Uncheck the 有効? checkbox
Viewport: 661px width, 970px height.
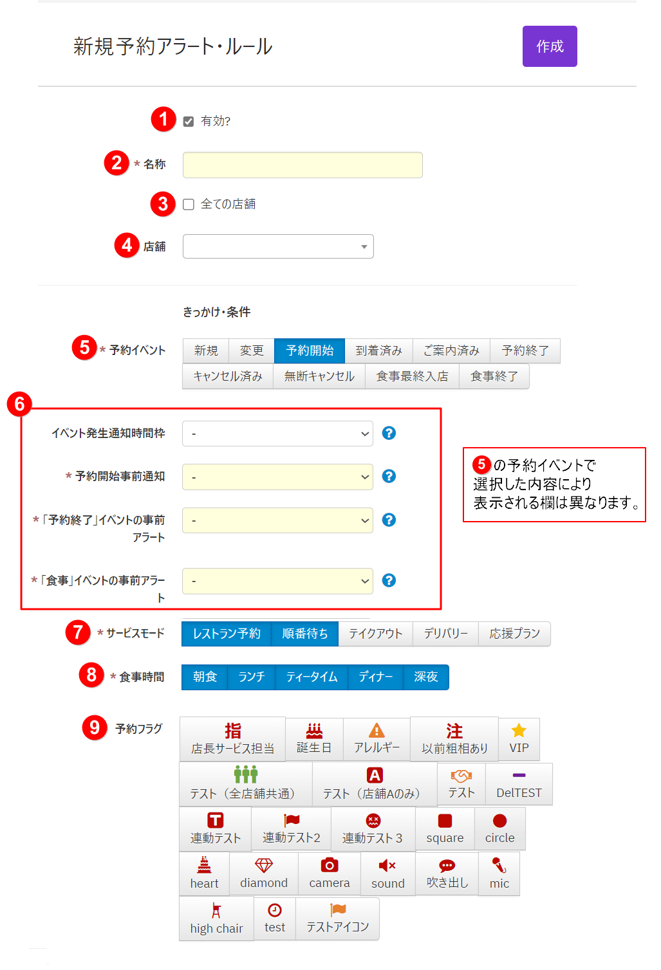[x=189, y=122]
